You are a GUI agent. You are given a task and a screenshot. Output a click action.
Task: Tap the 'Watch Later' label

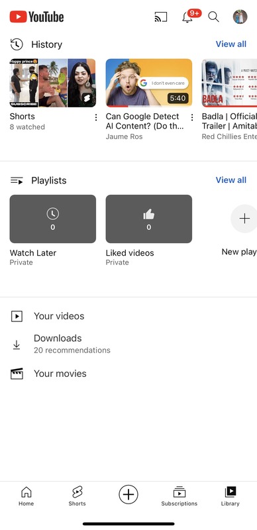coord(33,253)
